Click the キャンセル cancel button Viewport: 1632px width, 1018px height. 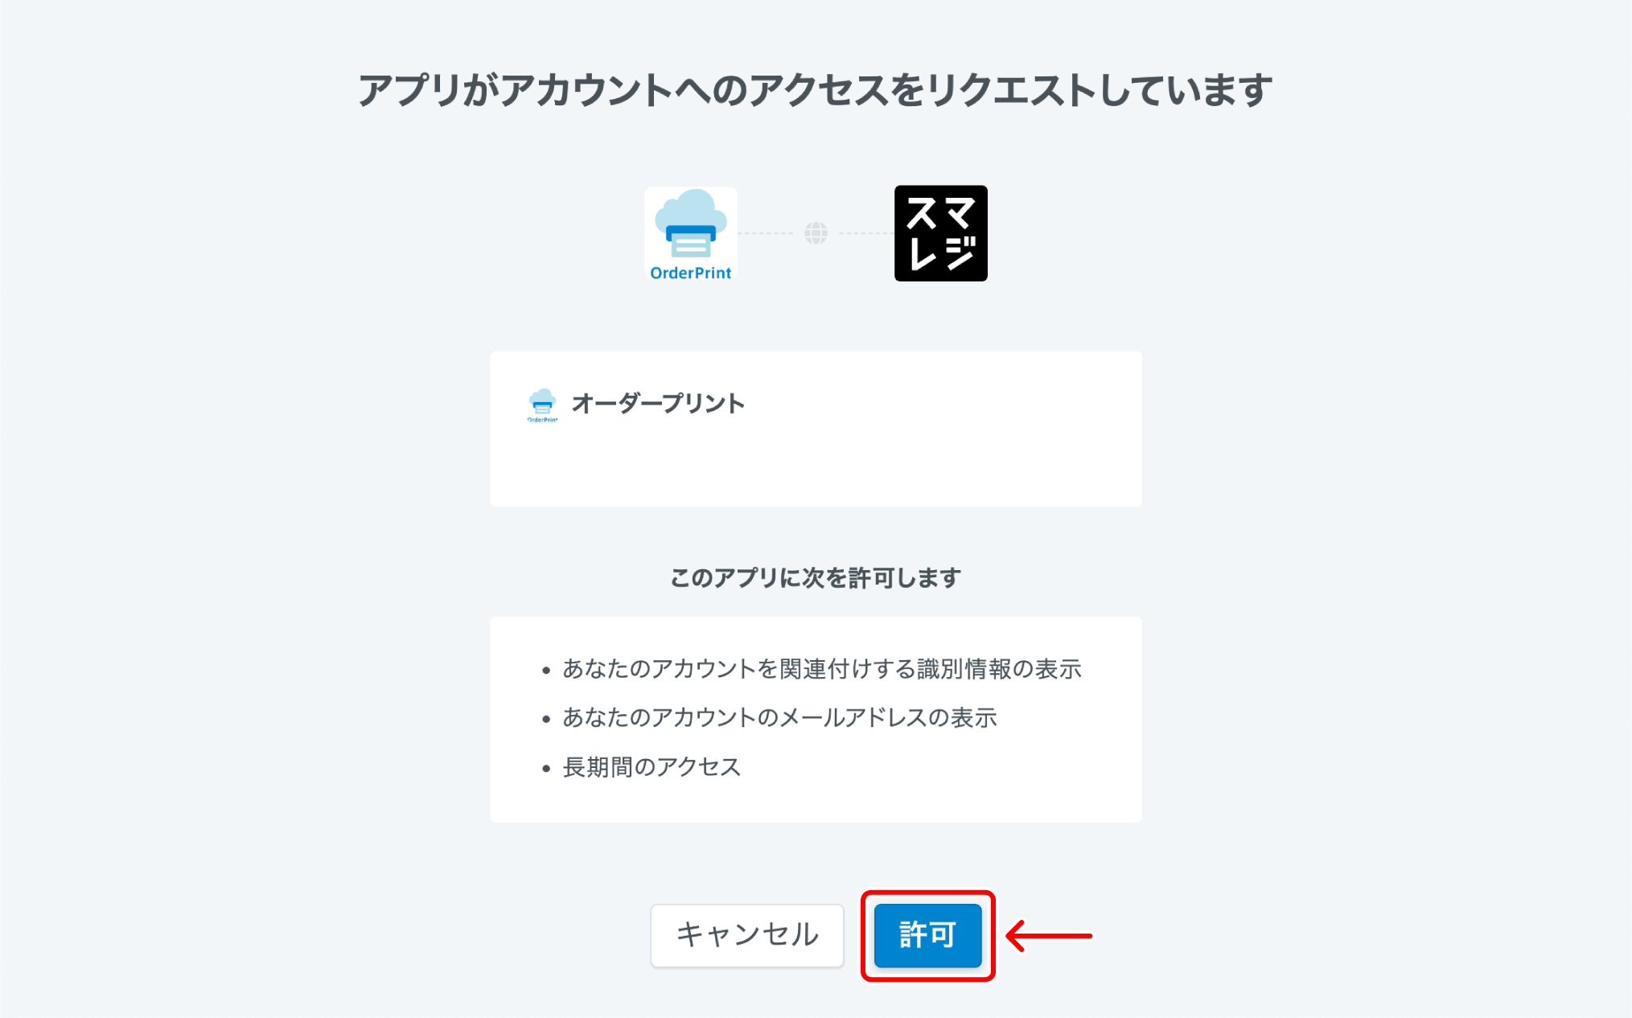tap(746, 935)
